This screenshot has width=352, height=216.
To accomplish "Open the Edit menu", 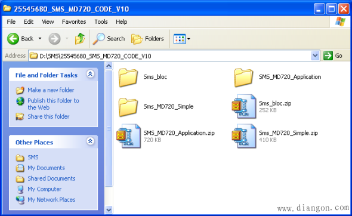I will [29, 22].
